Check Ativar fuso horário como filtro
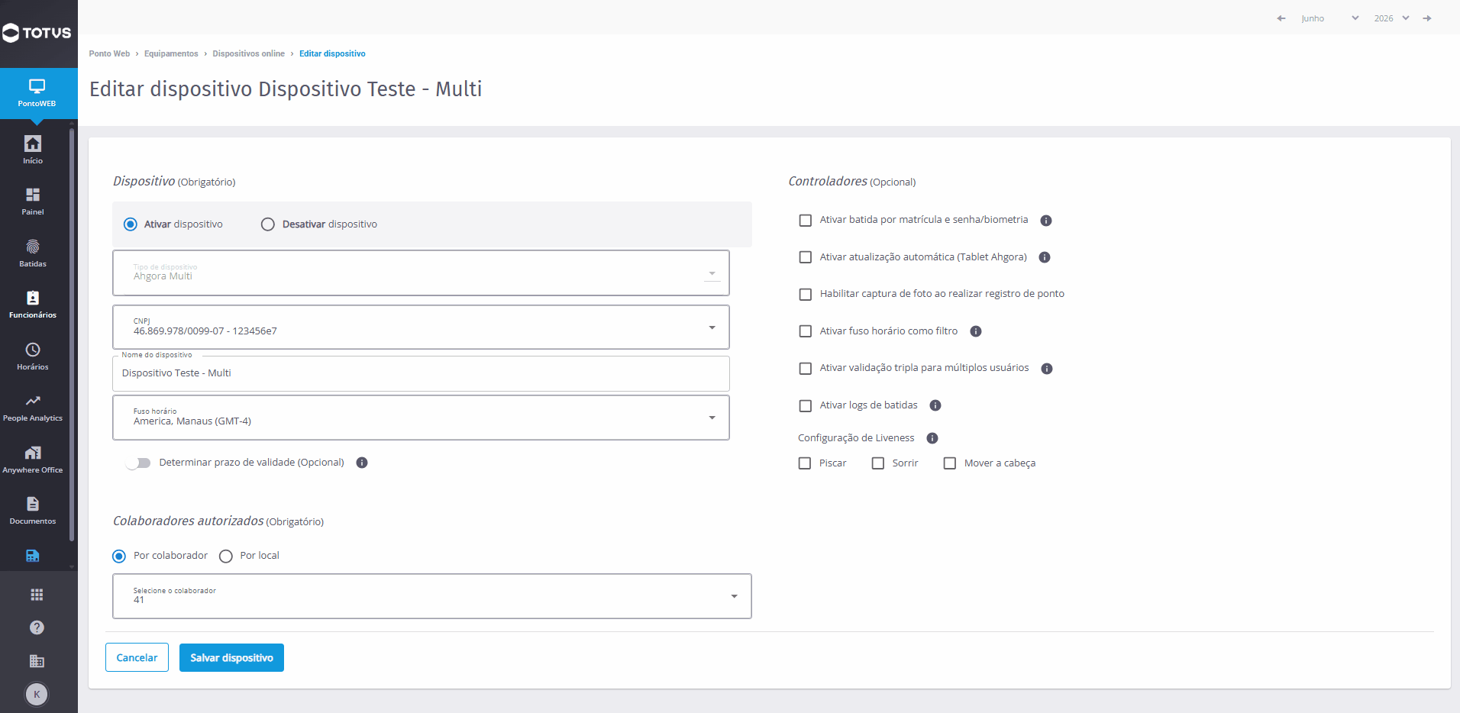This screenshot has width=1460, height=713. point(805,331)
